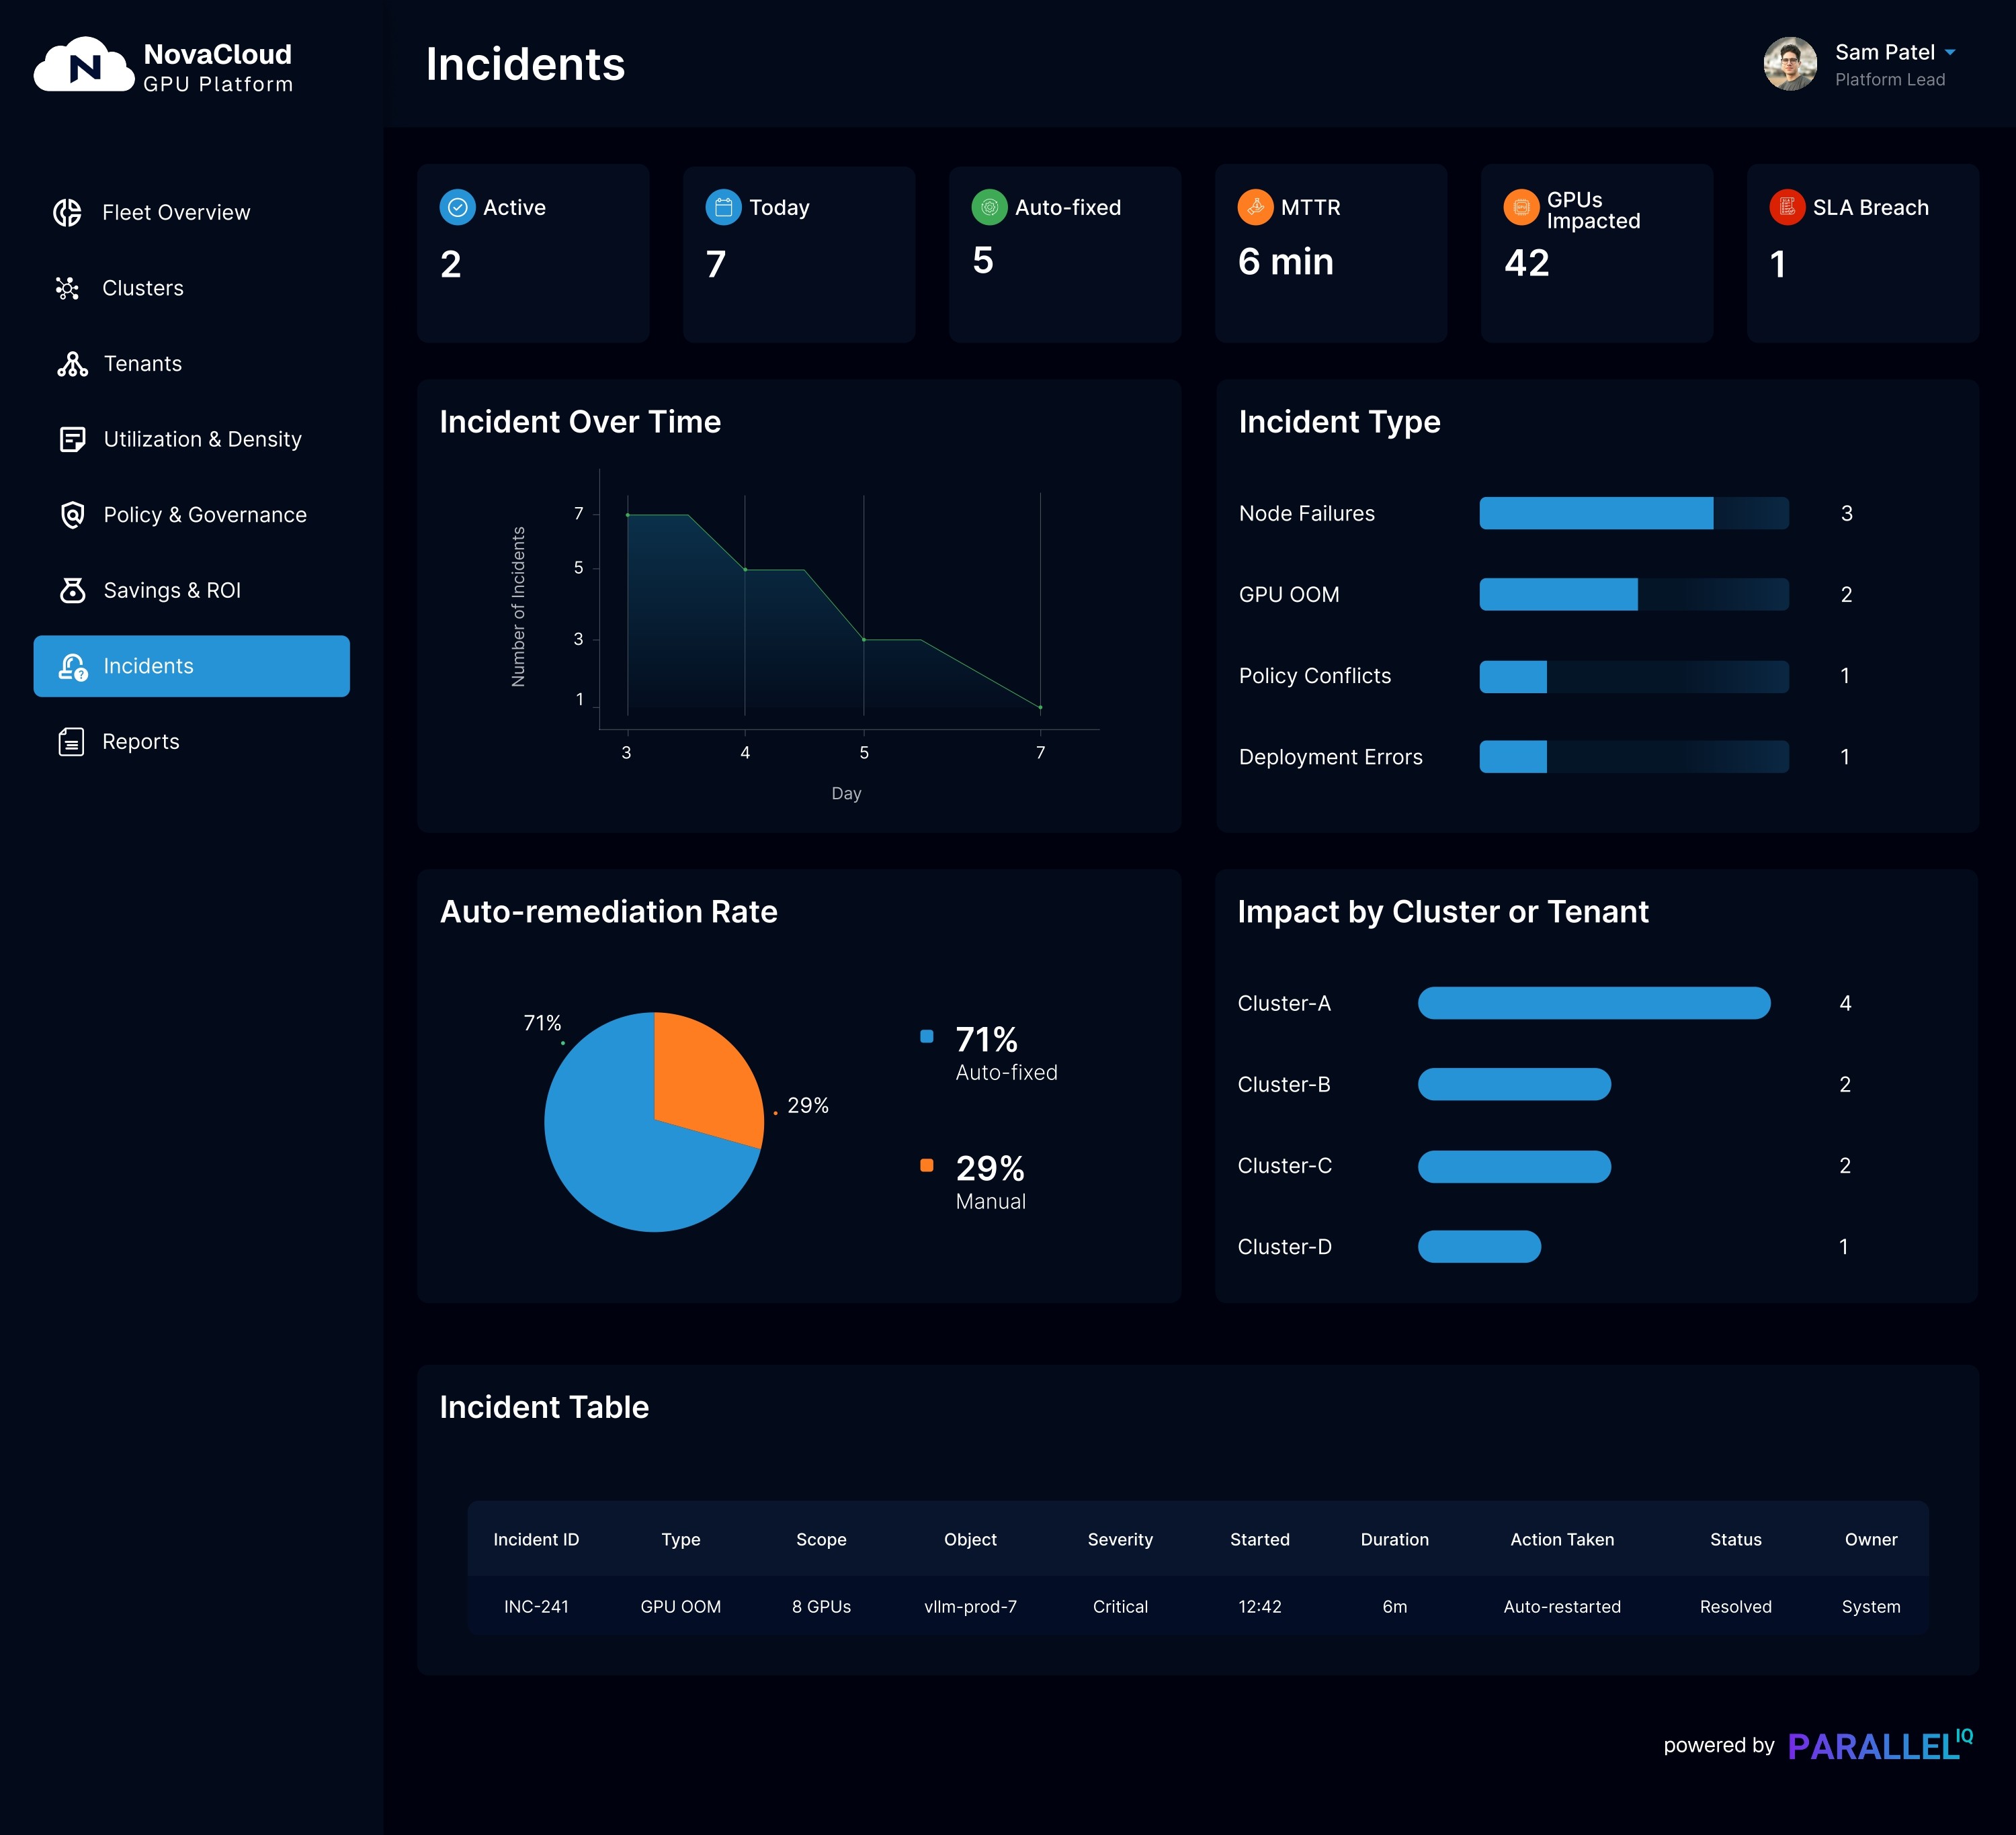Click the Policy & Governance shield icon
The image size is (2016, 1835).
click(x=72, y=514)
